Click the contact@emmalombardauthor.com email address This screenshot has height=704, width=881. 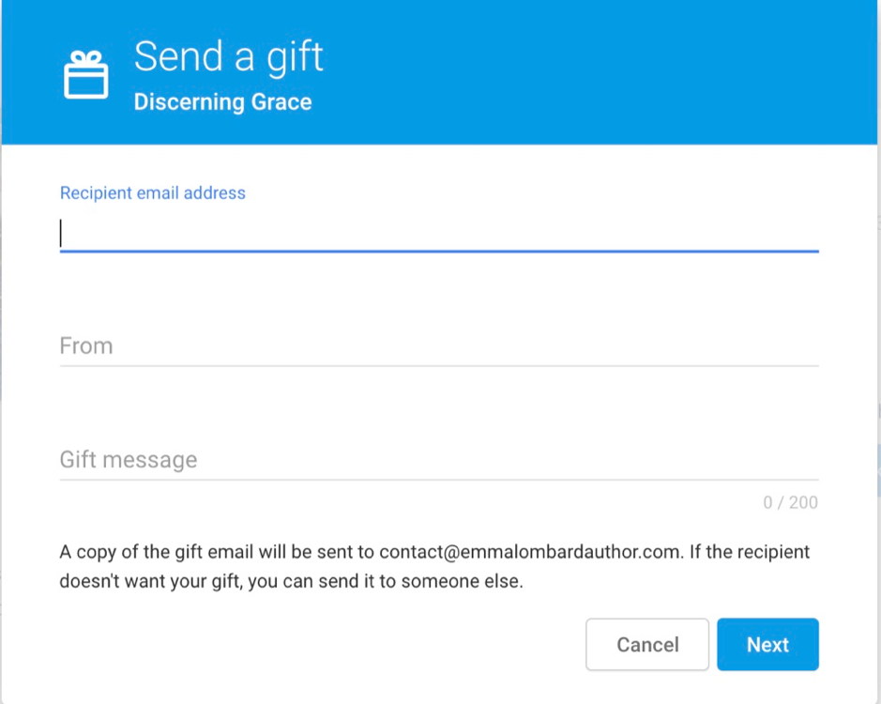529,552
